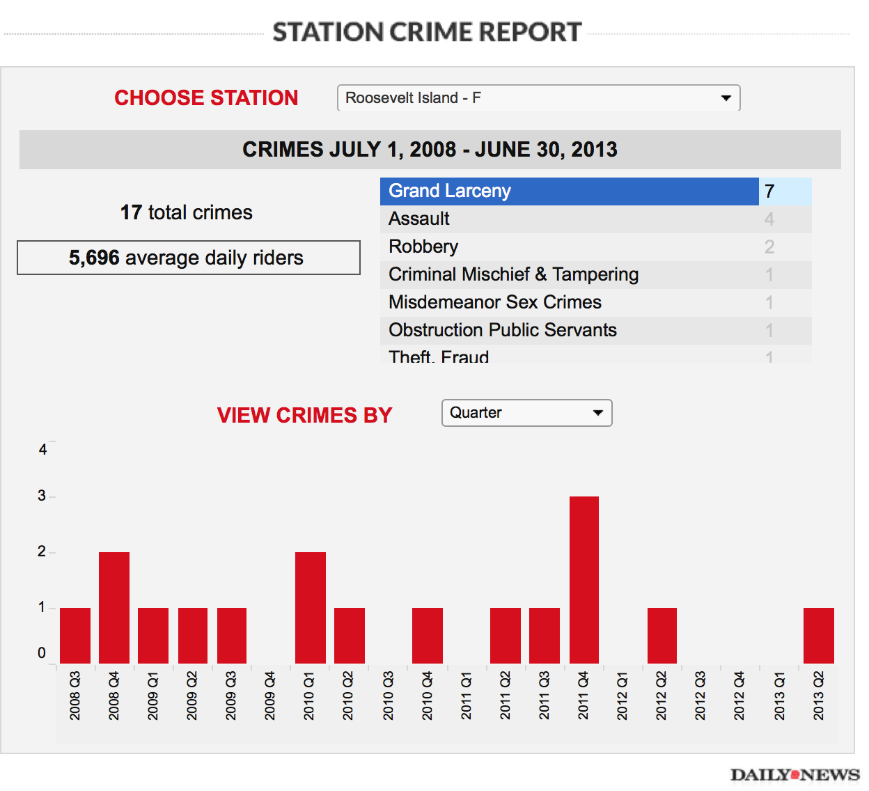The height and width of the screenshot is (791, 869).
Task: Click the '5,696 average daily riders' box
Action: 188,258
